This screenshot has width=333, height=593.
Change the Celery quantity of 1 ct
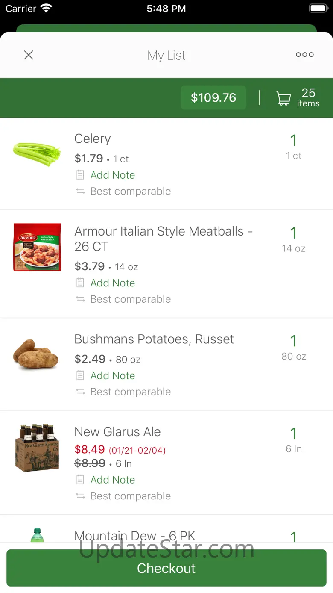point(294,147)
